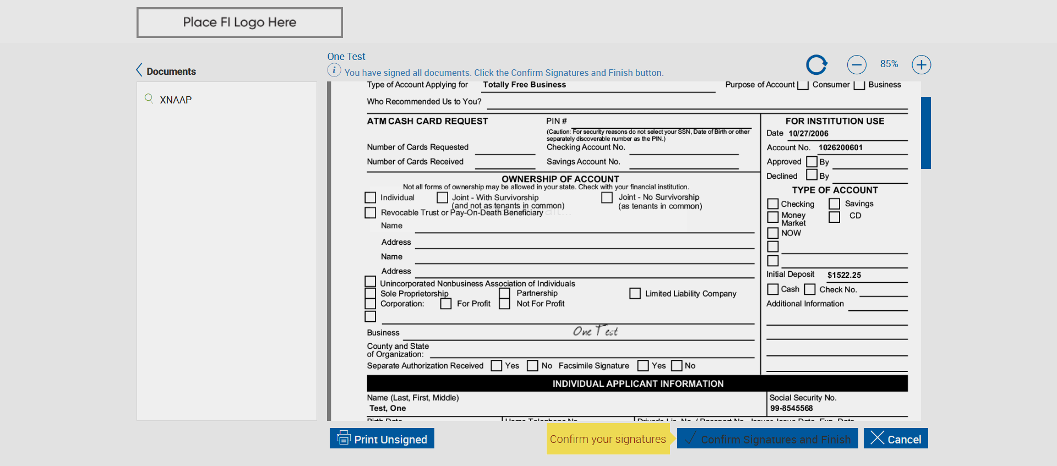This screenshot has height=466, width=1057.
Task: Select Money Market checkbox
Action: (x=773, y=217)
